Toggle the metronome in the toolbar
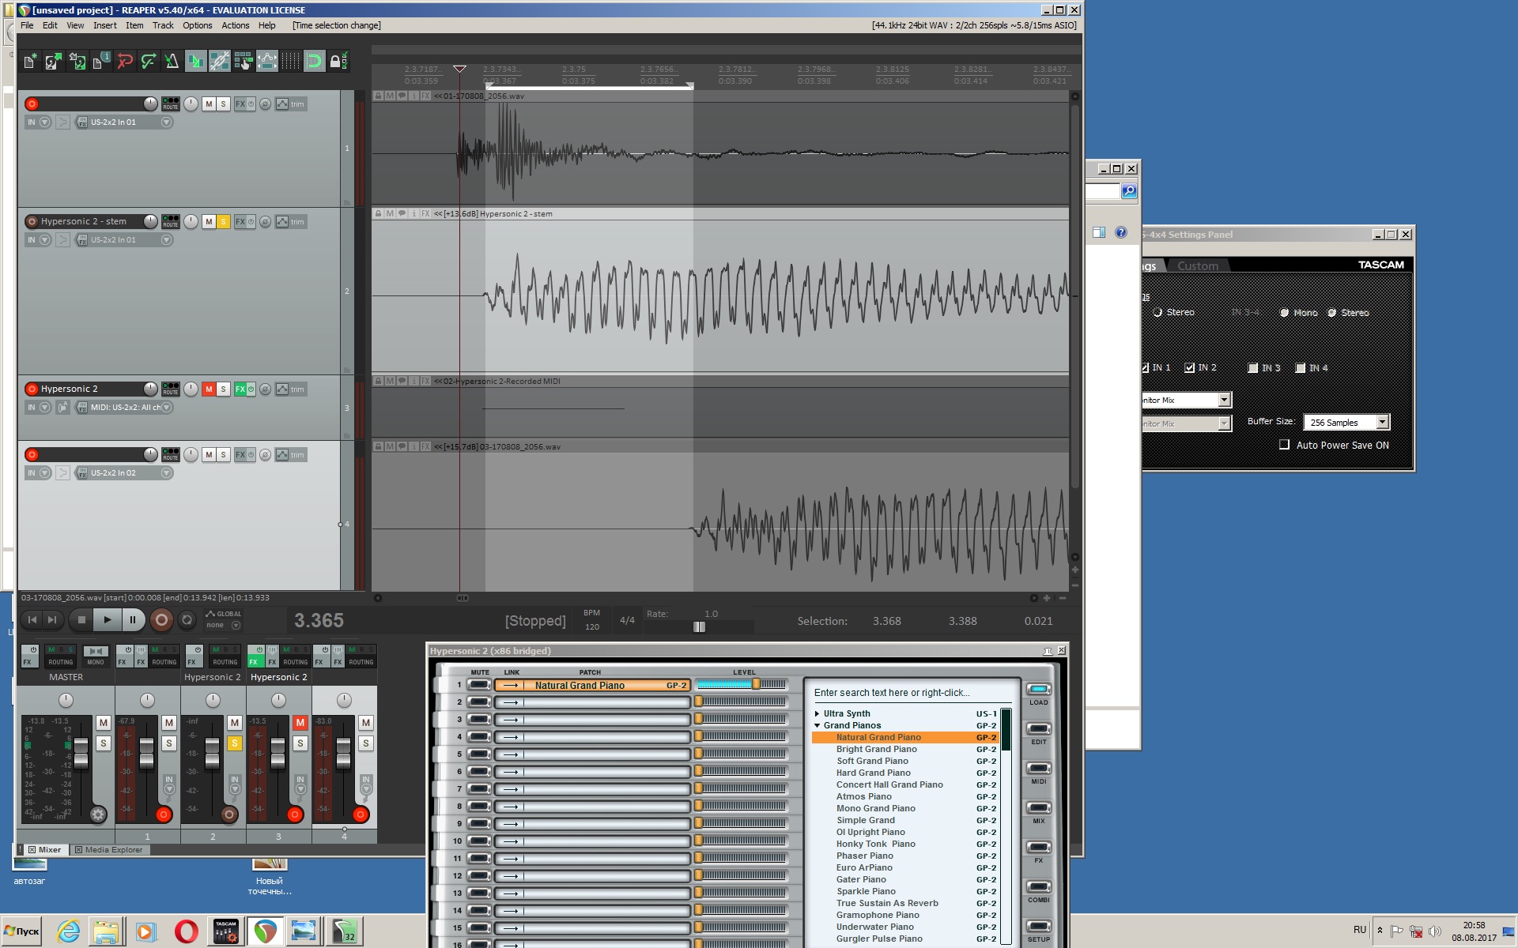Viewport: 1518px width, 948px height. coord(172,61)
